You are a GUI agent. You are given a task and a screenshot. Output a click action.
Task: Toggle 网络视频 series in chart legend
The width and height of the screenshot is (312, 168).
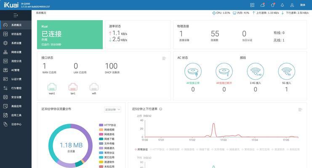point(173,150)
